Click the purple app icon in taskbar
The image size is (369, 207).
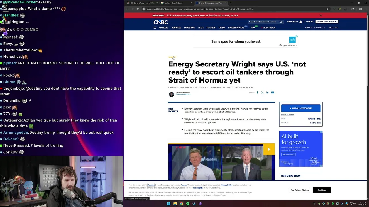coord(200,204)
